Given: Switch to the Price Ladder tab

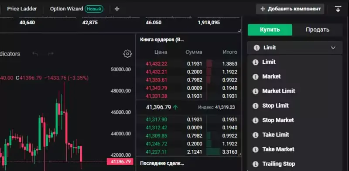Looking at the screenshot, I should pos(22,9).
